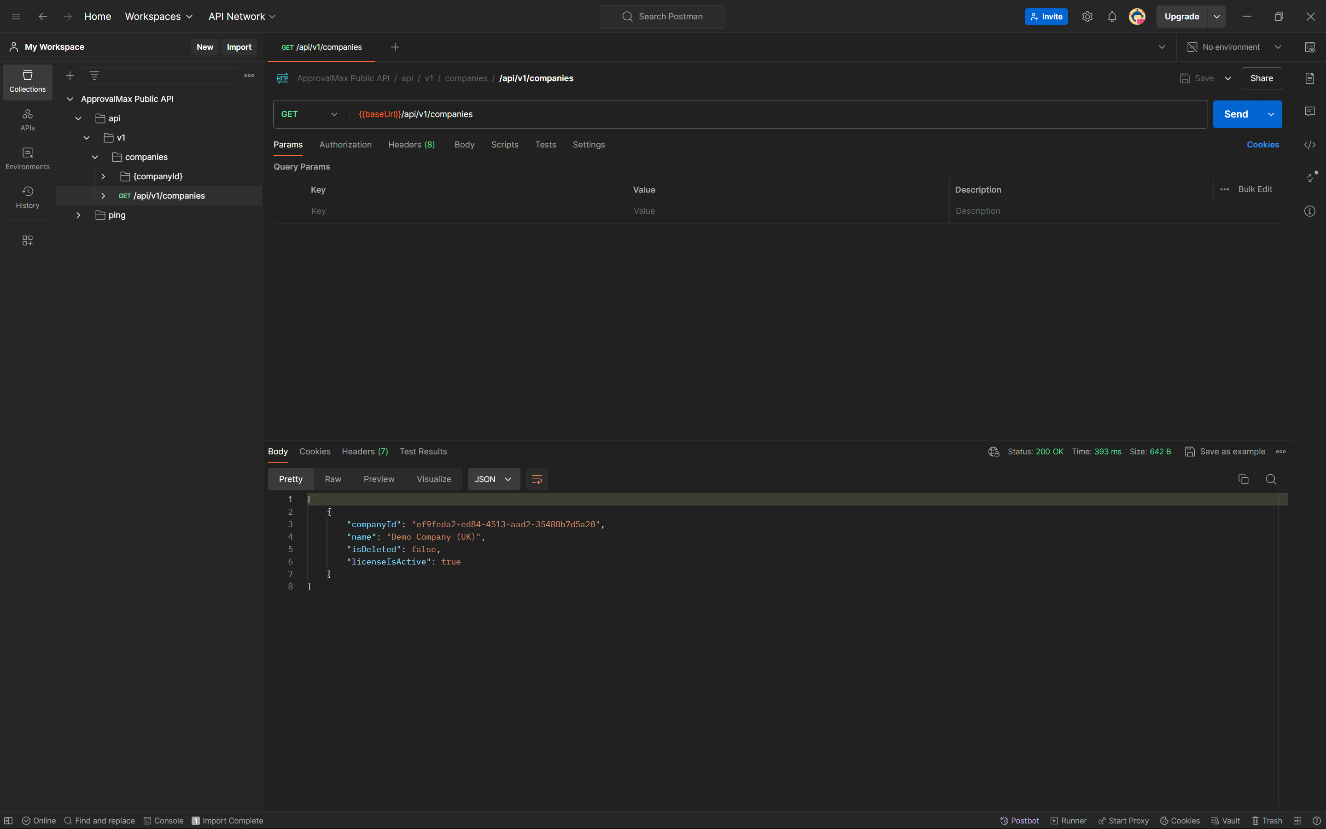
Task: Collapse the v1 folder
Action: coord(87,138)
